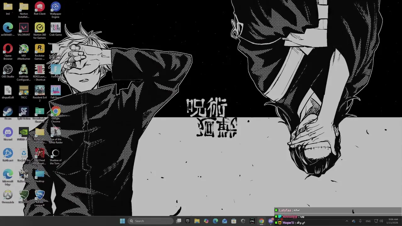Select Resident Evil 2 shortcut

pyautogui.click(x=40, y=94)
